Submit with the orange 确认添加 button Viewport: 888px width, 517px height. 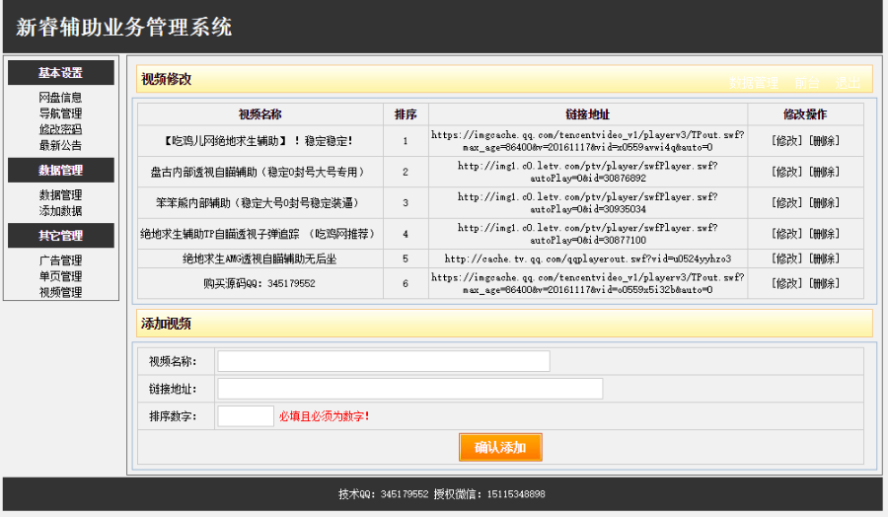[500, 447]
